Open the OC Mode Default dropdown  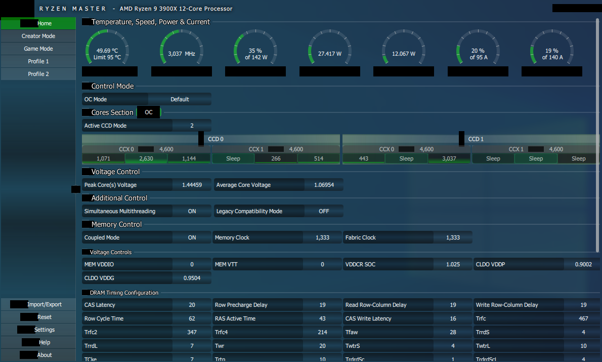click(180, 99)
